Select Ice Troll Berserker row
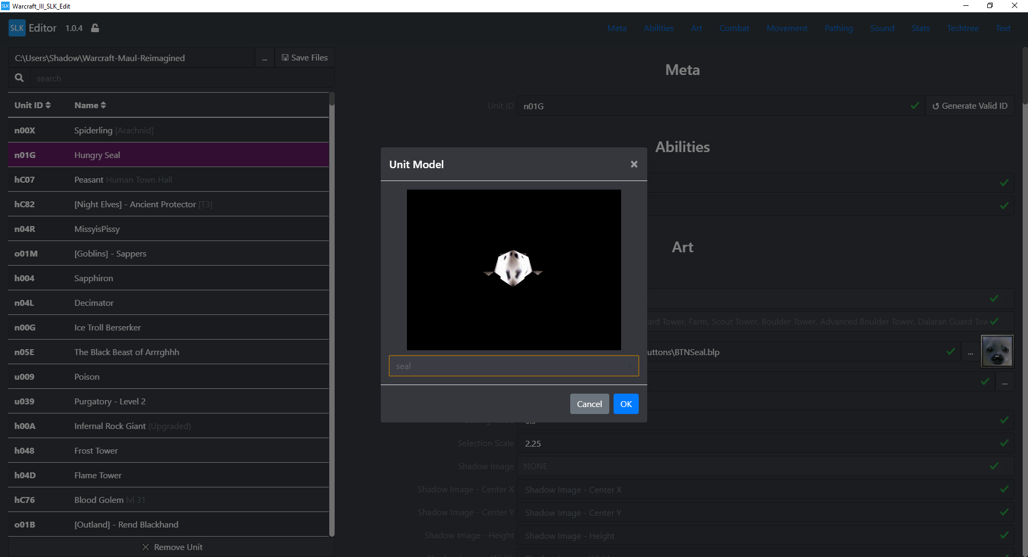This screenshot has width=1028, height=557. click(x=169, y=327)
